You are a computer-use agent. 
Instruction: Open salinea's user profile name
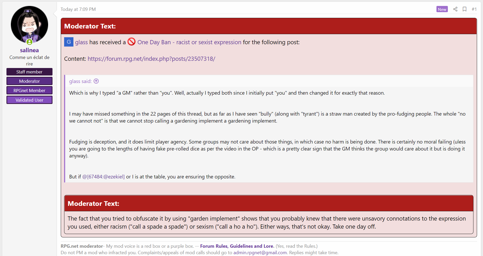click(x=29, y=50)
